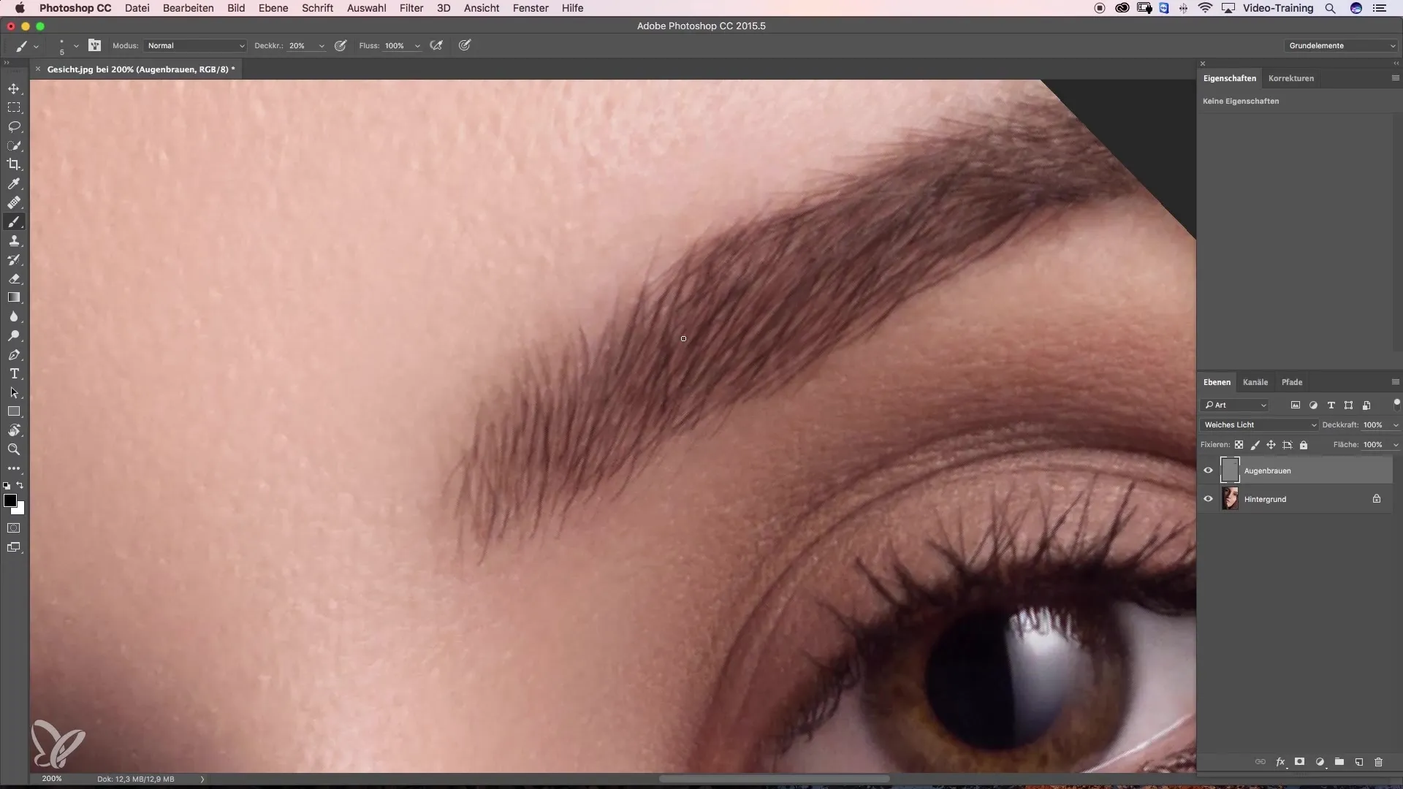Turn layer filtering on or off
1403x789 pixels.
[1396, 403]
